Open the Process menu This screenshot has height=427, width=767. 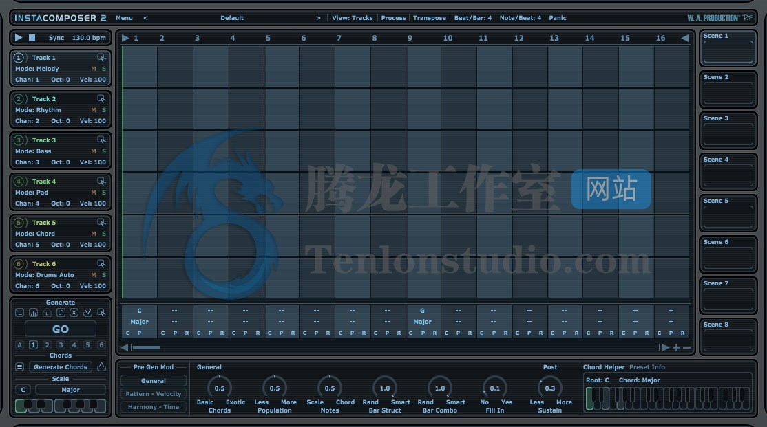point(393,18)
